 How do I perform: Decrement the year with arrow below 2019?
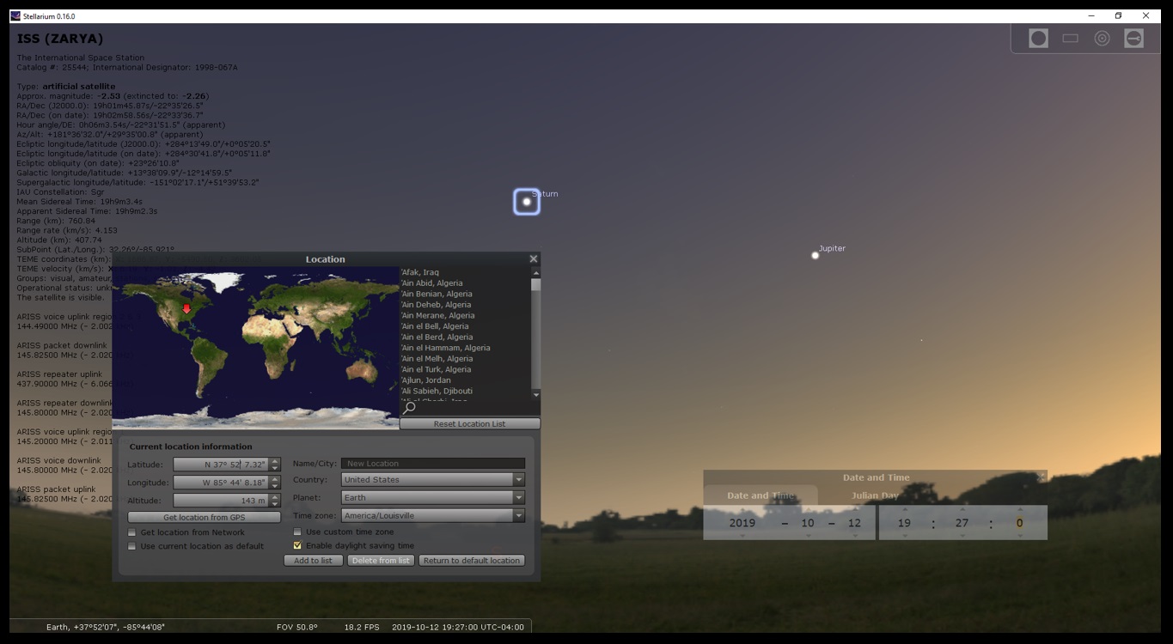742,536
